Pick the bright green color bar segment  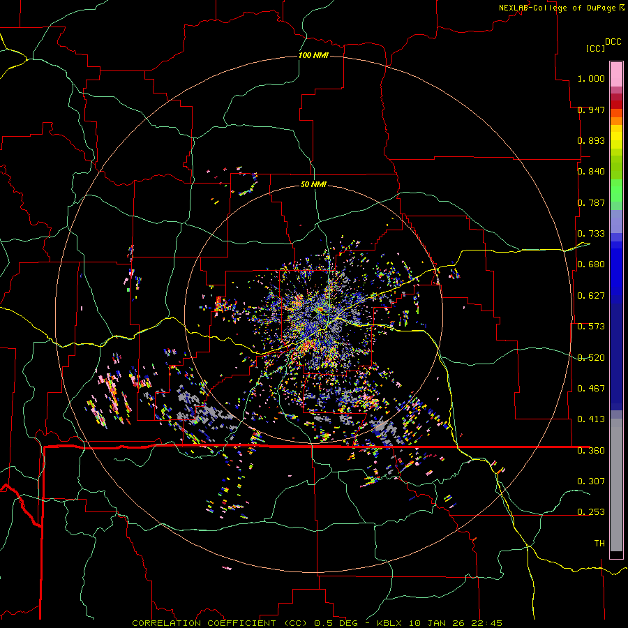click(x=616, y=190)
